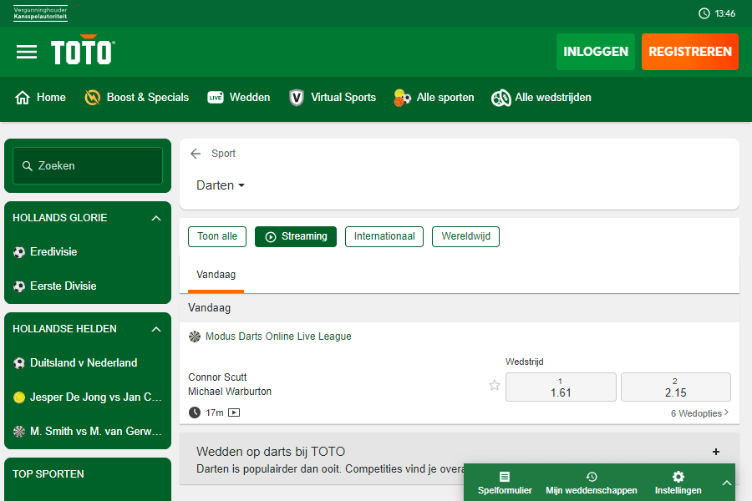The width and height of the screenshot is (752, 501).
Task: Click the Alle sporten balls icon
Action: [x=402, y=98]
